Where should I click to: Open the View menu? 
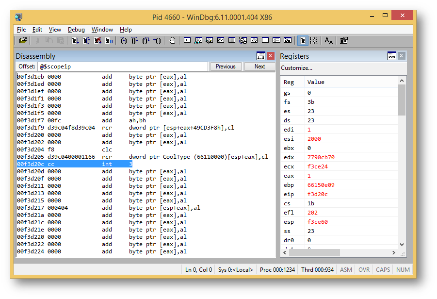55,30
